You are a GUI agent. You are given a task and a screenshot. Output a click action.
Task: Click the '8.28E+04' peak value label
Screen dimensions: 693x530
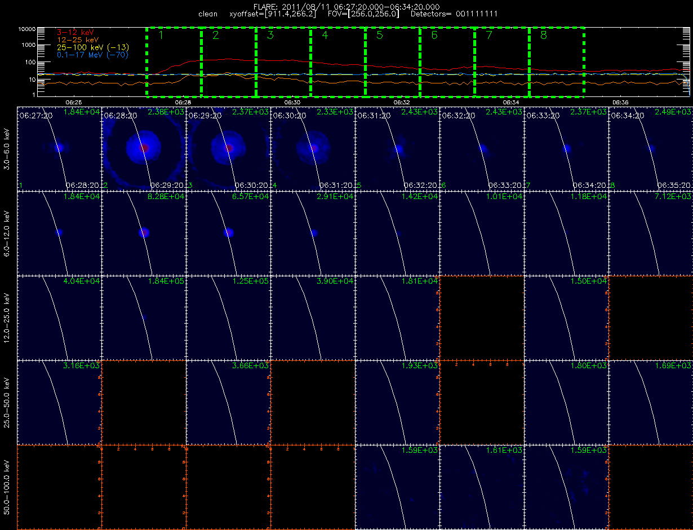point(166,197)
